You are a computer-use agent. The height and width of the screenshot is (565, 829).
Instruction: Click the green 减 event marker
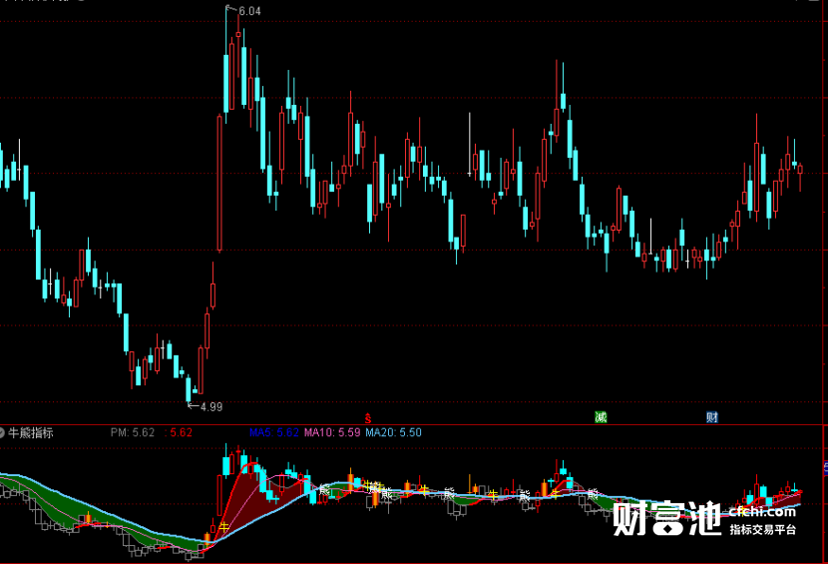pyautogui.click(x=601, y=417)
